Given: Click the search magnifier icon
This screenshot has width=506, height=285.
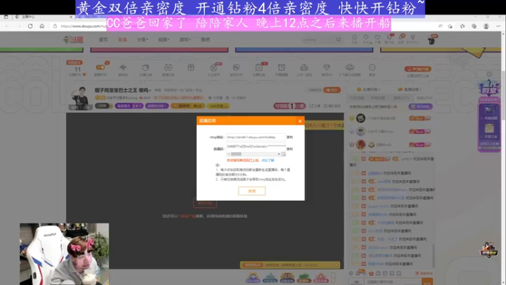Looking at the screenshot, I should coord(338,39).
